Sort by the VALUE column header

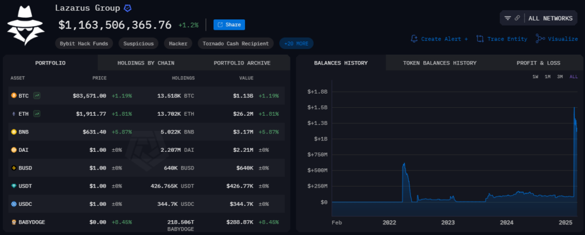pos(246,78)
